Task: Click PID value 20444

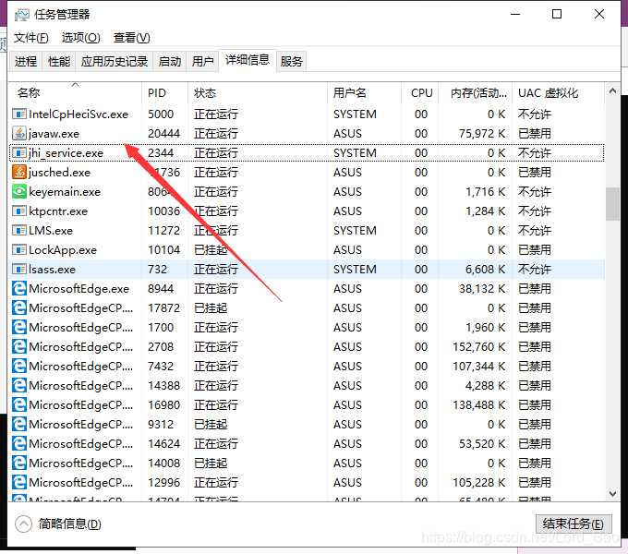Action: coord(163,133)
